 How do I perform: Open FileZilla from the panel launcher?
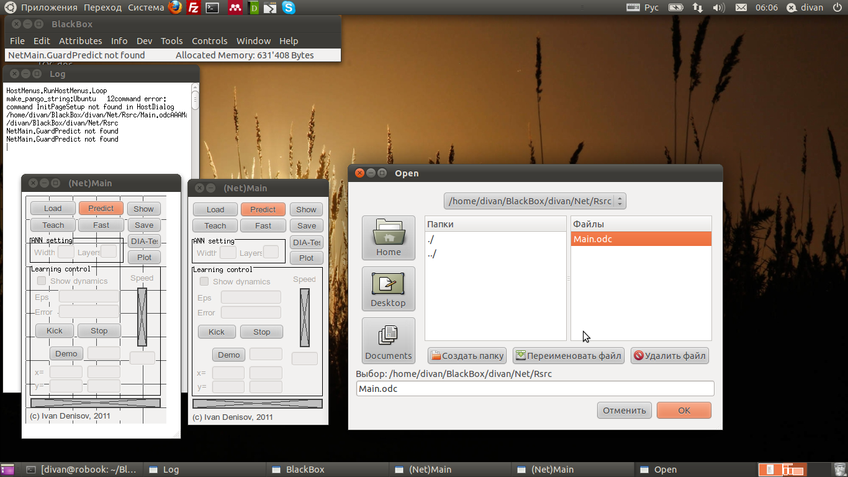click(x=194, y=7)
